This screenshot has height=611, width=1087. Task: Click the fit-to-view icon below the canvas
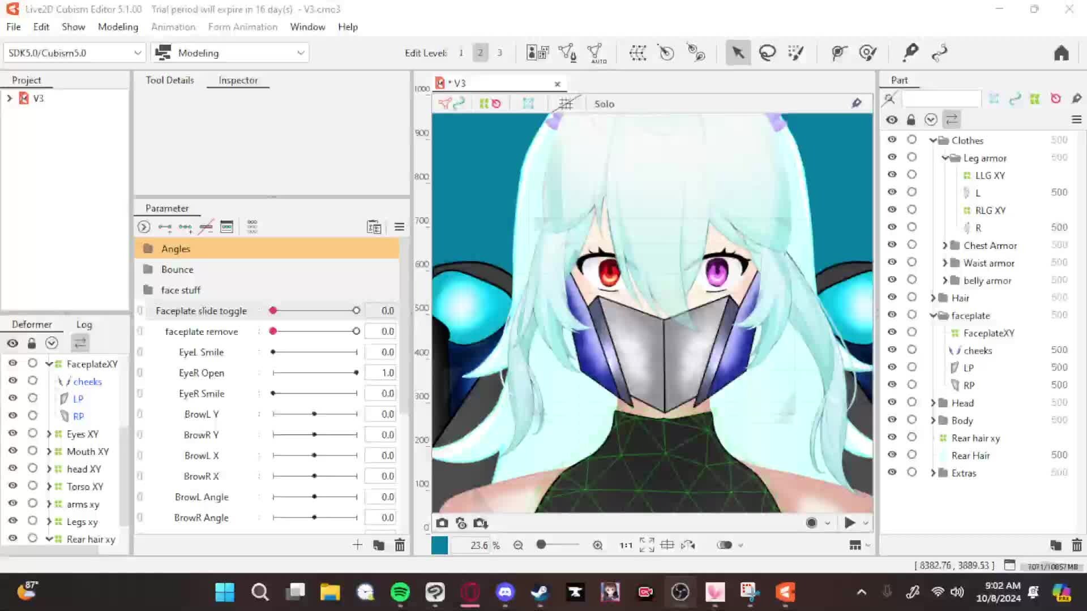pos(646,545)
